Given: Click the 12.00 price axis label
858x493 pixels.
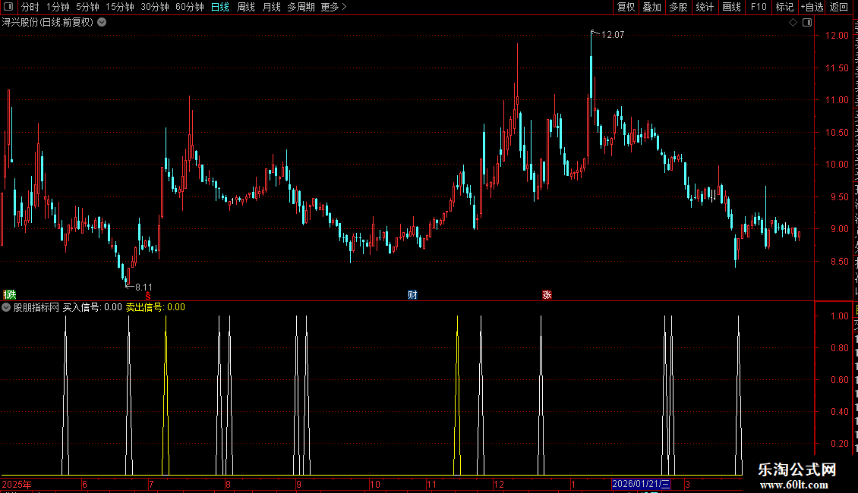Looking at the screenshot, I should [x=837, y=36].
